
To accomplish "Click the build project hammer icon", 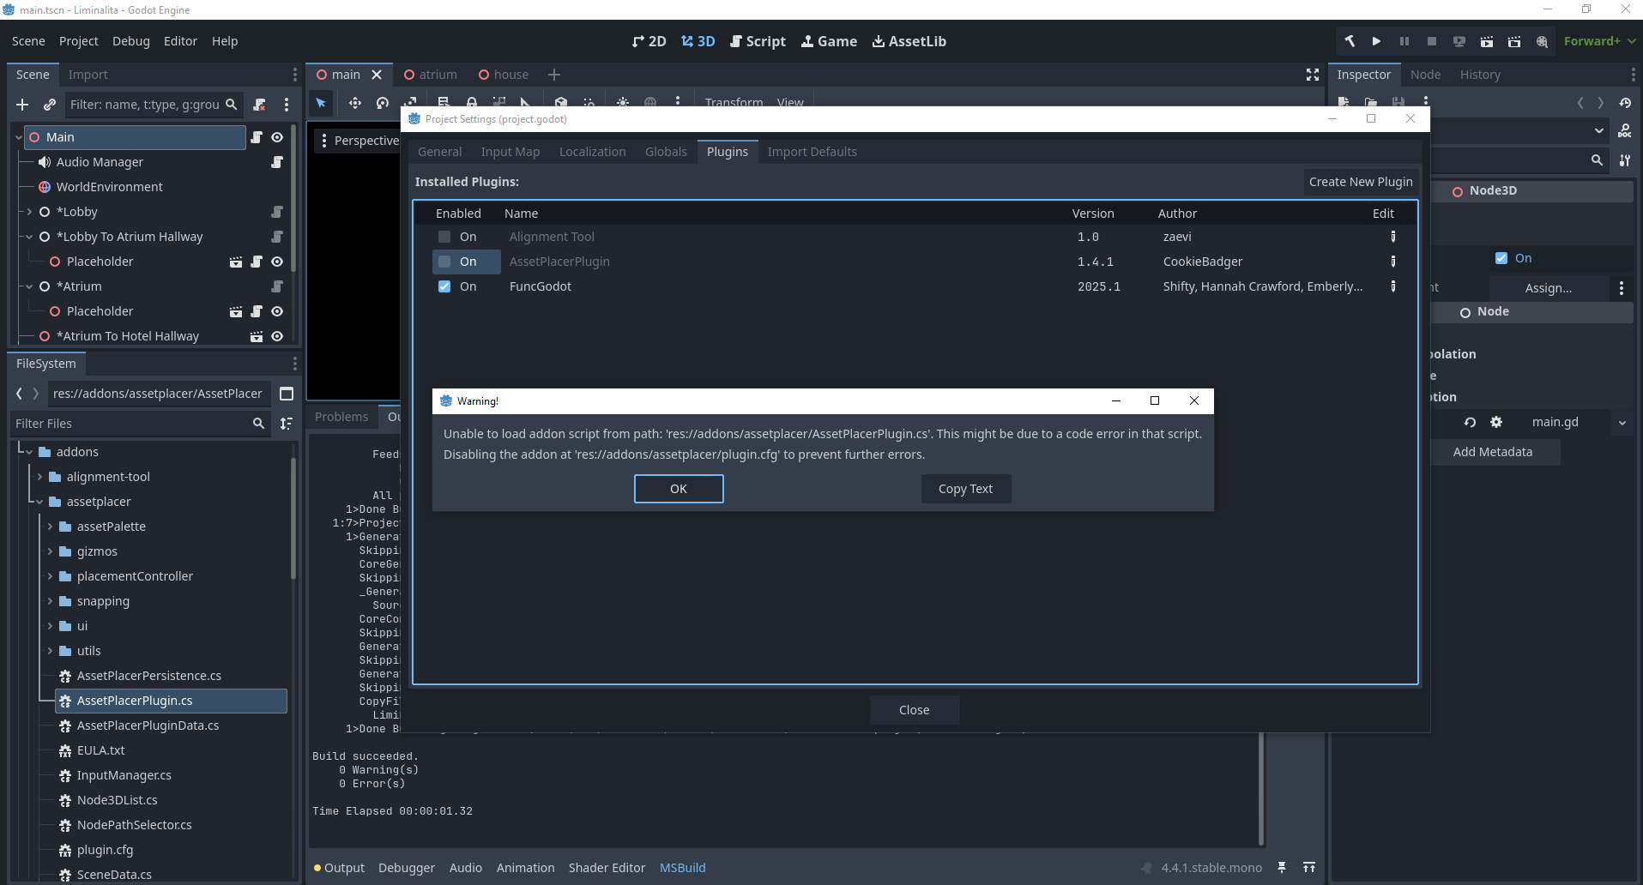I will [x=1349, y=41].
